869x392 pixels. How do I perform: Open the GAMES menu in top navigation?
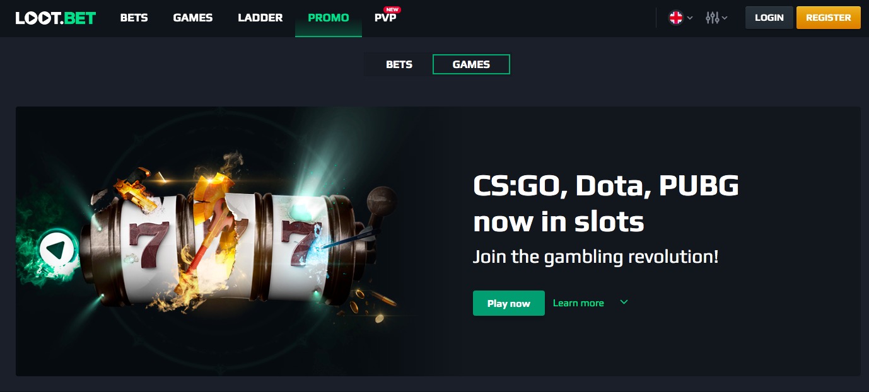193,18
